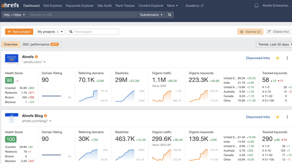Click Ahrefs referring domains 70.1K value
Viewport: 292px width, 164px height.
[x=87, y=80]
